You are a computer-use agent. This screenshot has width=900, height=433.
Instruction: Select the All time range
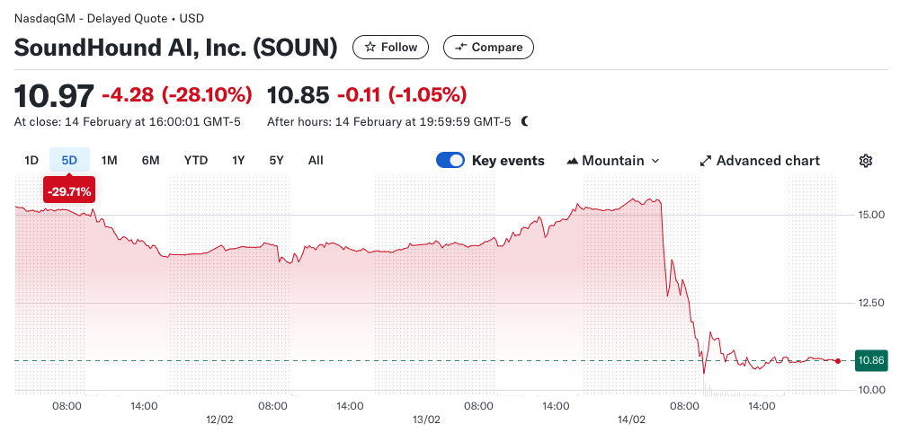point(316,161)
